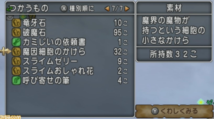Click the 素材 category header
The height and width of the screenshot is (119, 214).
tap(174, 8)
